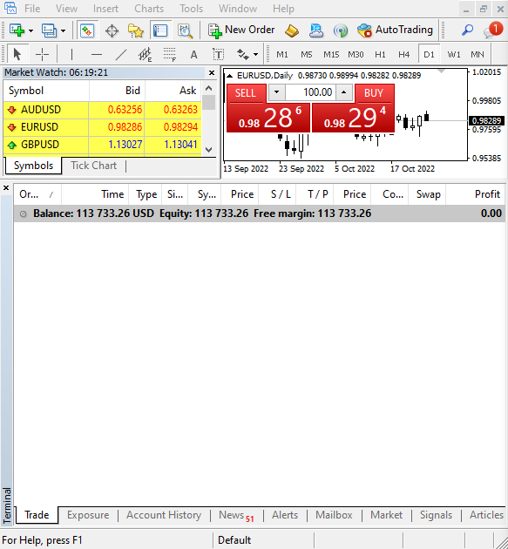The image size is (508, 549).
Task: Select the Trendline drawing tool
Action: (121, 54)
